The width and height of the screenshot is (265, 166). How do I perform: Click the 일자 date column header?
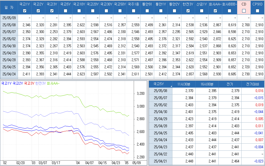point(9,7)
